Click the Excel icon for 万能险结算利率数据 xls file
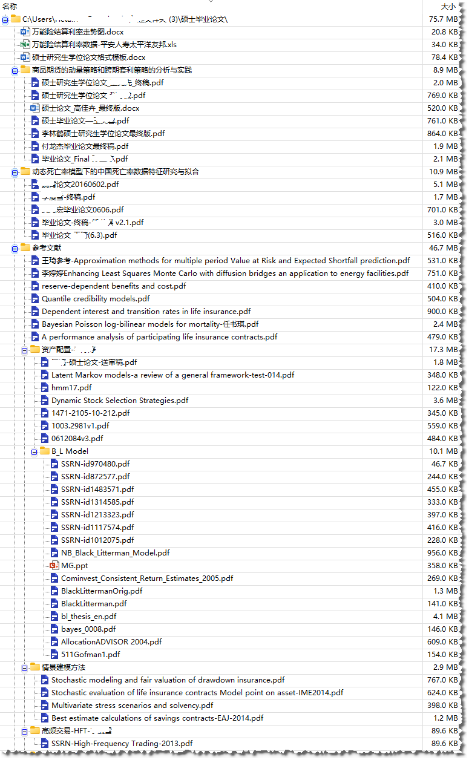 (25, 44)
